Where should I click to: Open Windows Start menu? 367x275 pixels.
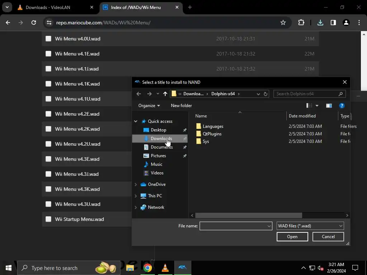9,268
